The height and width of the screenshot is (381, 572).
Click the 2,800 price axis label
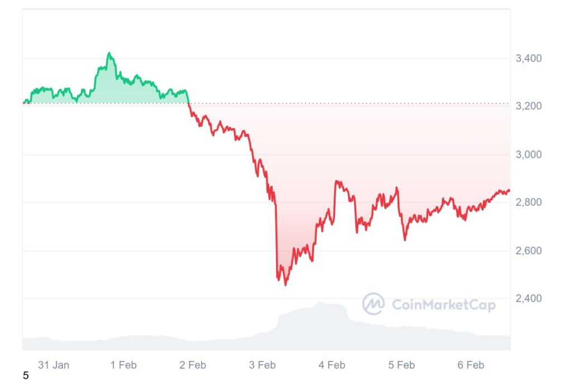[530, 202]
